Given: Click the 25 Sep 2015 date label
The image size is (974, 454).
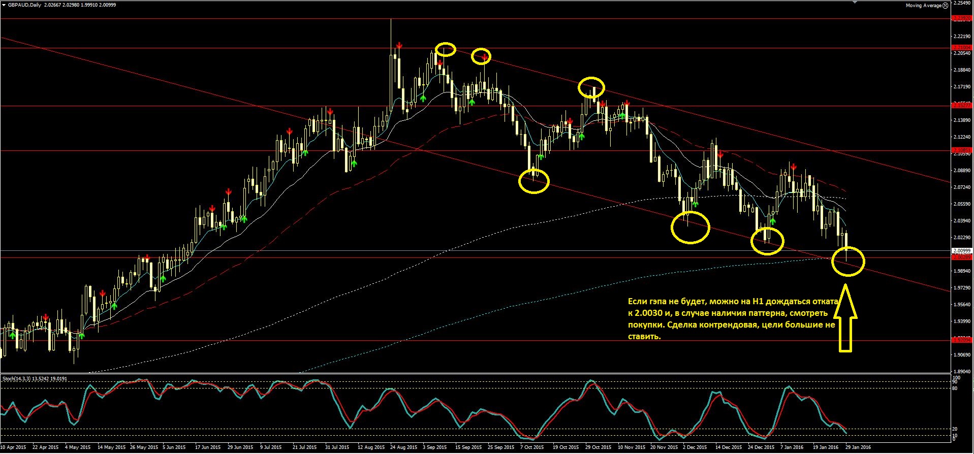Looking at the screenshot, I should (x=501, y=447).
